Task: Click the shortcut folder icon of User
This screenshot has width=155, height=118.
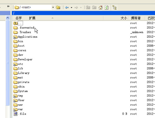Action: [15, 100]
